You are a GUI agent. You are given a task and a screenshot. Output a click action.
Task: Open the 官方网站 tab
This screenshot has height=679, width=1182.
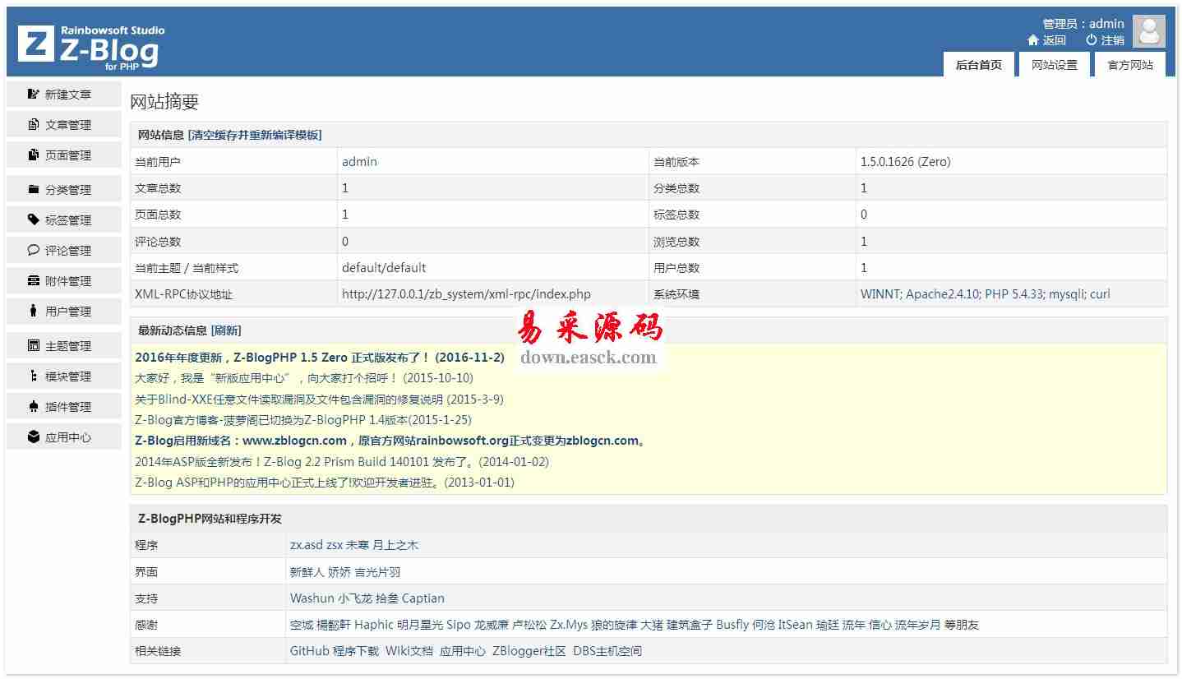1130,65
